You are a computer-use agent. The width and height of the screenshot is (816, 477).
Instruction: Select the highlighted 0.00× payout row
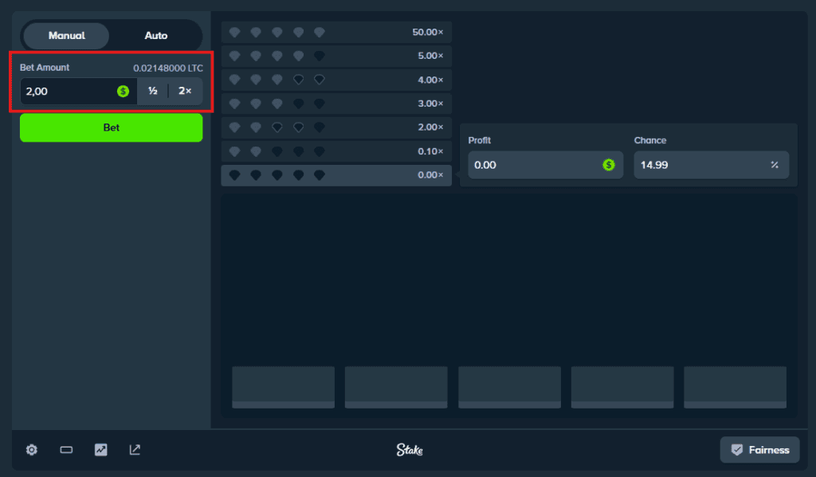[335, 175]
